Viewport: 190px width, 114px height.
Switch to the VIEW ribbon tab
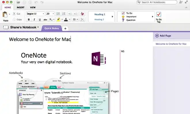[x=33, y=7]
